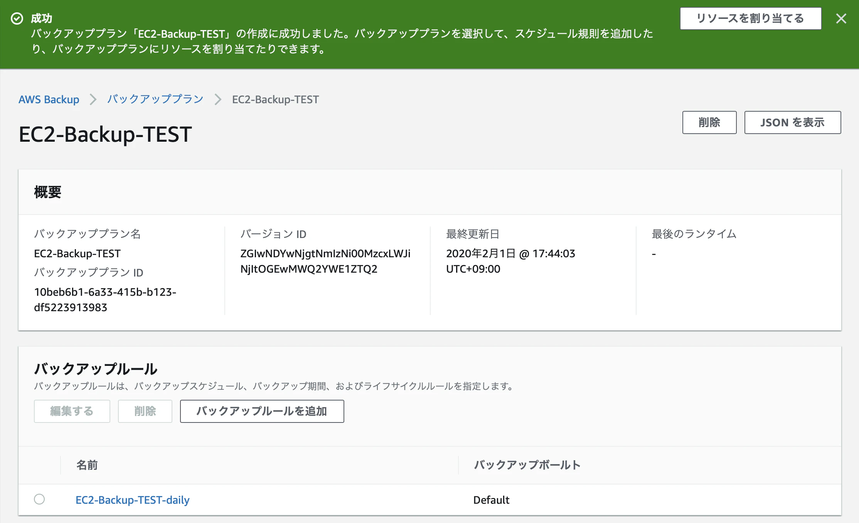Click the version ID ZGIwNDYwNjgt value

pos(325,261)
